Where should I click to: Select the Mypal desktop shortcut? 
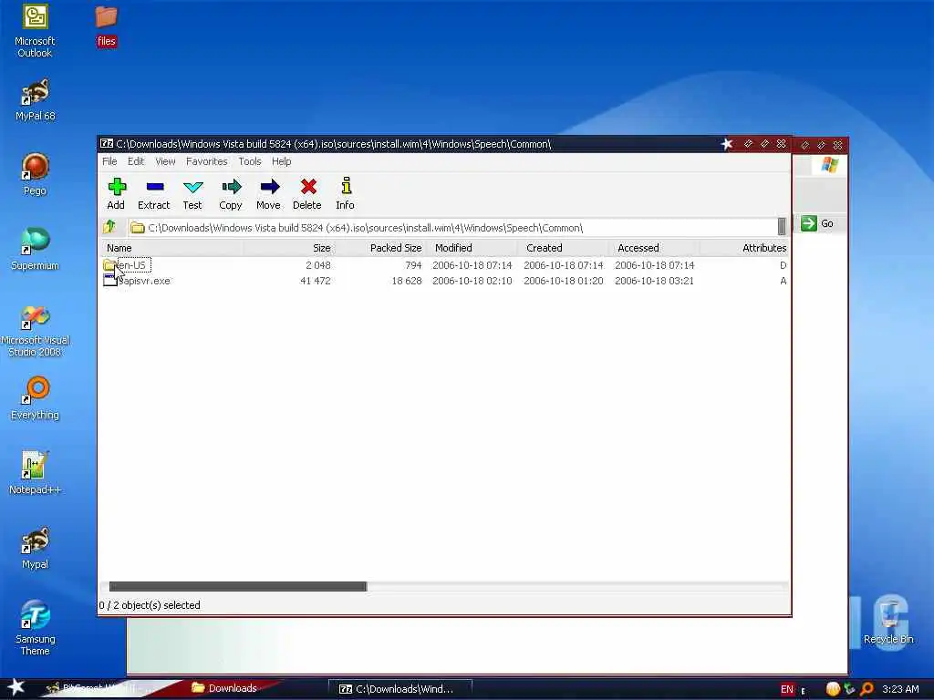(36, 548)
